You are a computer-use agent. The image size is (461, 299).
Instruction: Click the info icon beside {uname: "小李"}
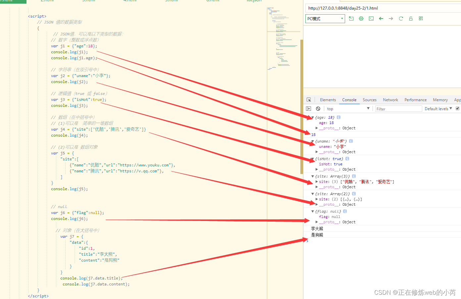(x=351, y=141)
